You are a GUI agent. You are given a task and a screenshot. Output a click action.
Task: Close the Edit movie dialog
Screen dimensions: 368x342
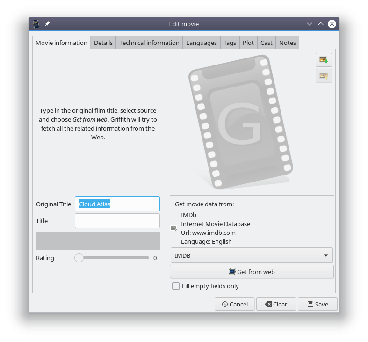click(332, 24)
